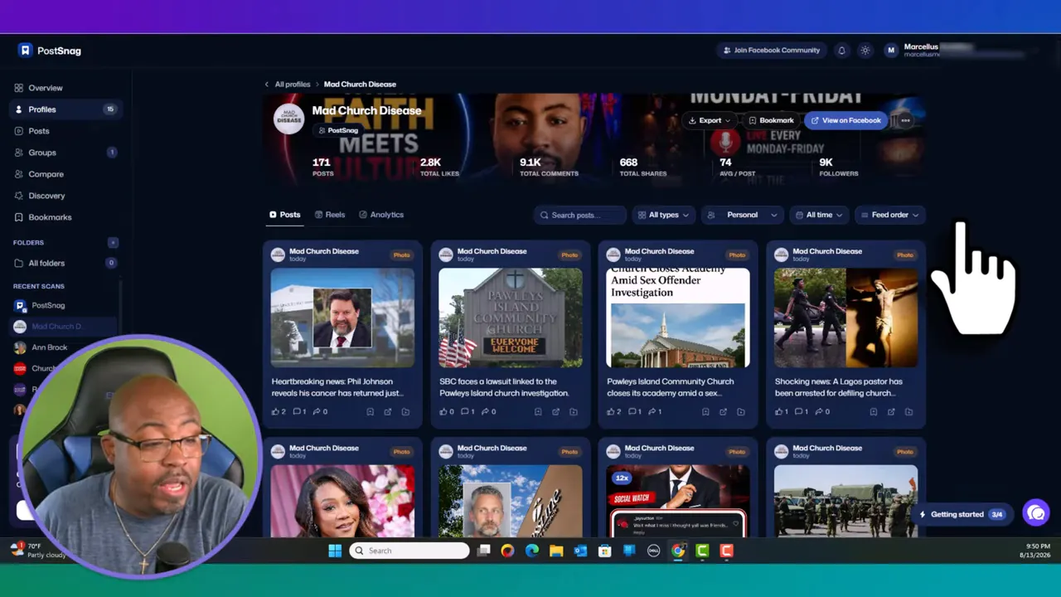
Task: Add the Phil Johnson post to folder
Action: 405,412
